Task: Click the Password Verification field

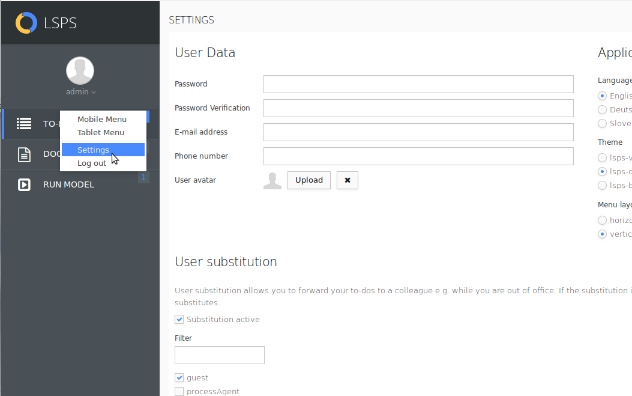Action: (418, 108)
